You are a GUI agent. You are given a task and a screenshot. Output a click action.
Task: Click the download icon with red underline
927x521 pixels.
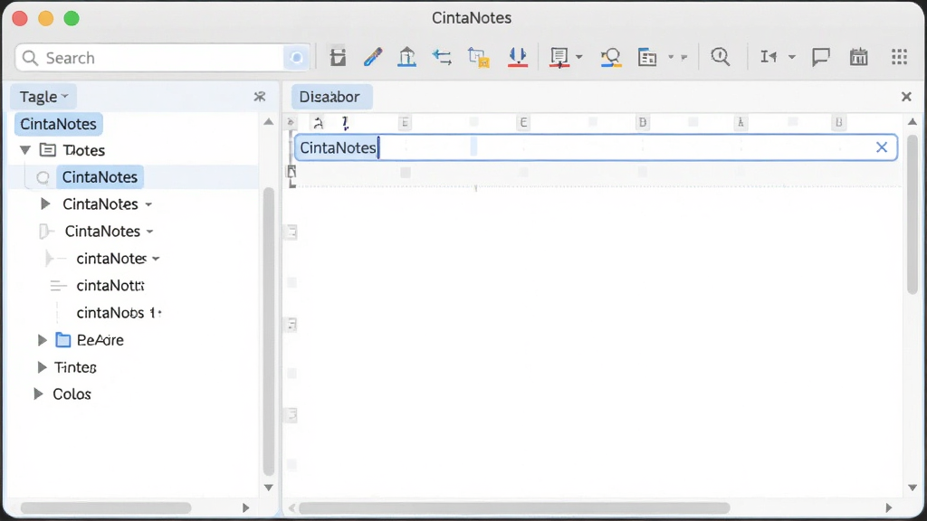tap(517, 57)
